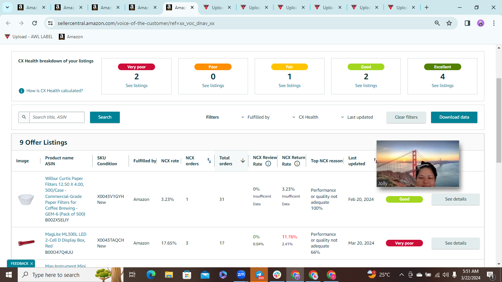The width and height of the screenshot is (502, 282).
Task: Click the orange Poor badge in health breakdown
Action: point(213,67)
